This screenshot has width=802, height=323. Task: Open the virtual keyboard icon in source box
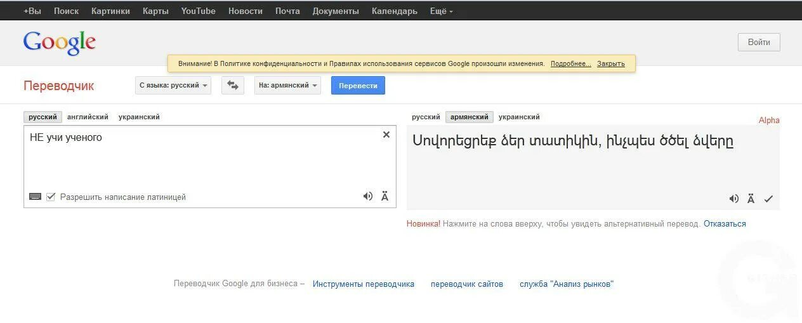(x=35, y=197)
